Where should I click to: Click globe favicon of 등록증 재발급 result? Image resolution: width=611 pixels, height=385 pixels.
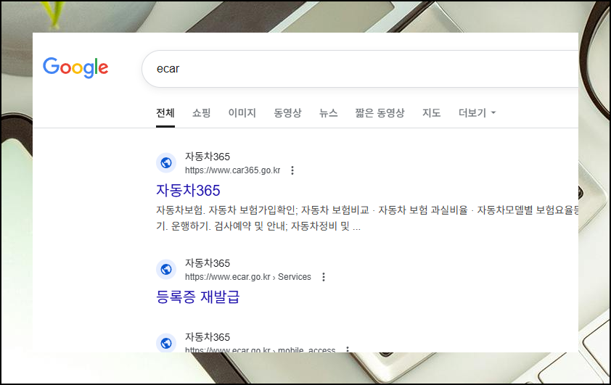(x=166, y=270)
